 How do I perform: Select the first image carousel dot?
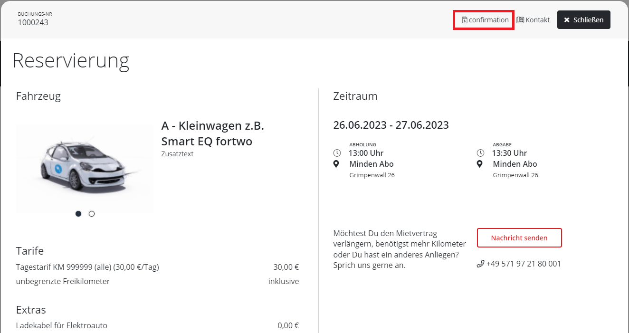click(78, 214)
